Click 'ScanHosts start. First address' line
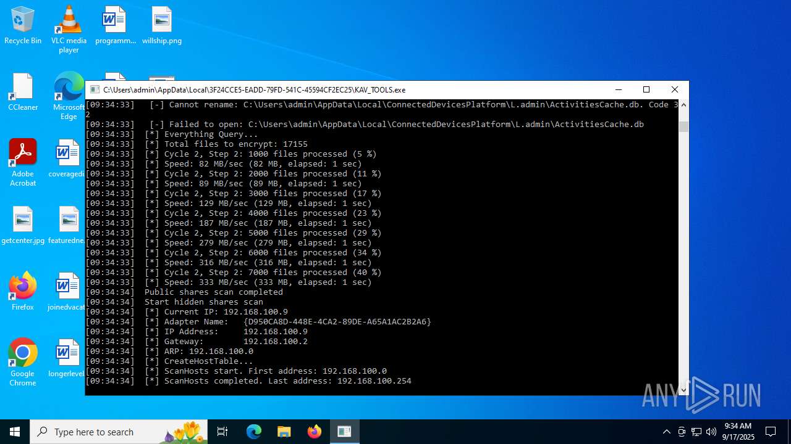This screenshot has width=791, height=444. 236,371
